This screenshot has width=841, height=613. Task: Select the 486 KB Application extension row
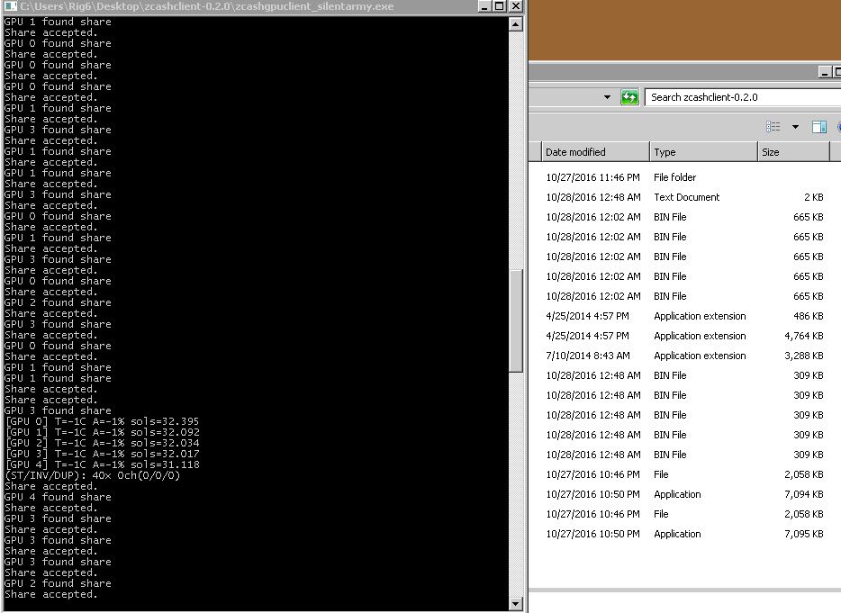(684, 317)
